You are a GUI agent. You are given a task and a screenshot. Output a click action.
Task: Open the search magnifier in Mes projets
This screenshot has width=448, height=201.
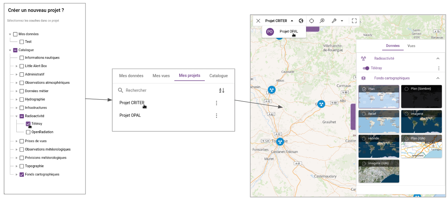(120, 90)
